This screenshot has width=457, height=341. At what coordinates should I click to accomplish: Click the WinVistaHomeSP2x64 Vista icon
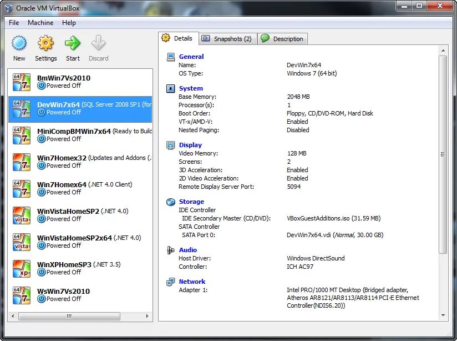click(22, 242)
